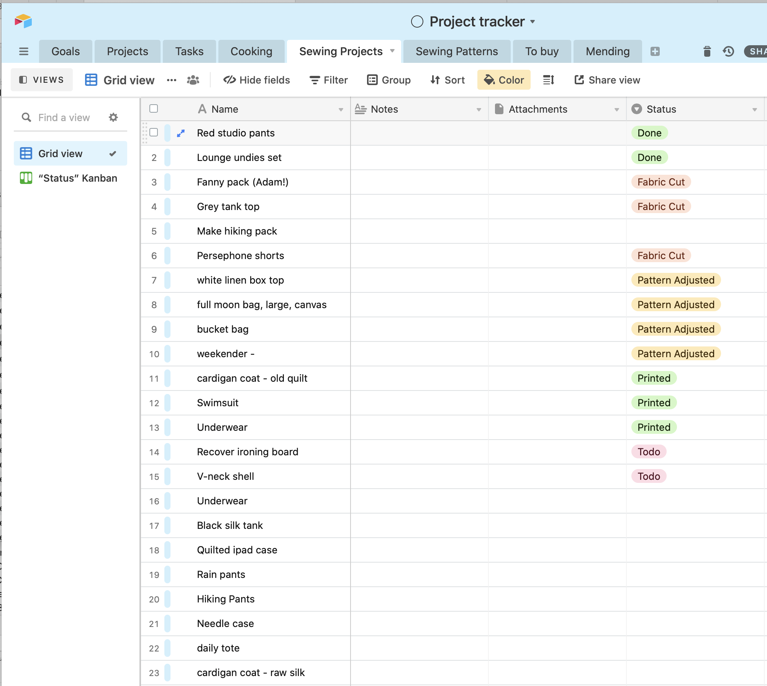Open the Status column dropdown arrow
Viewport: 767px width, 686px height.
tap(754, 110)
